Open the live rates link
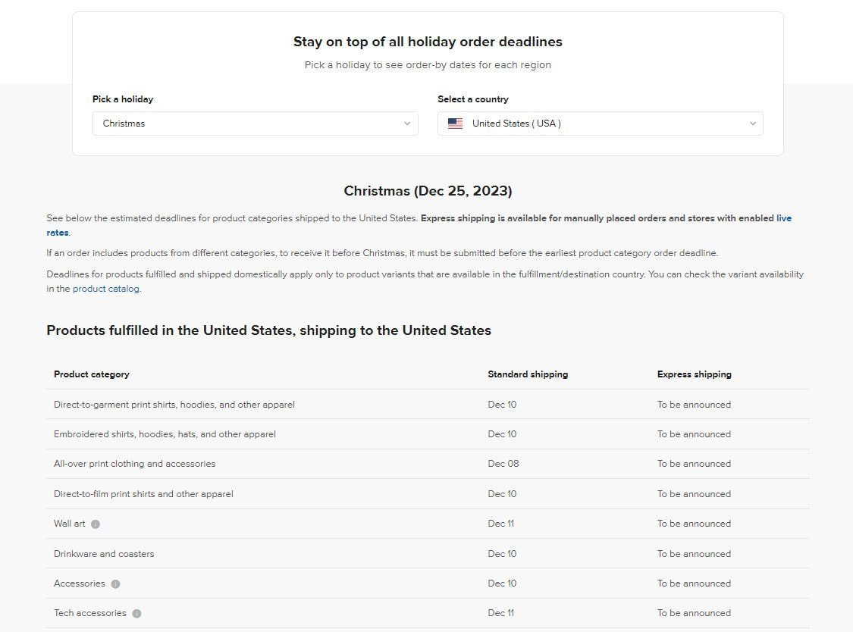853x632 pixels. pyautogui.click(x=784, y=218)
